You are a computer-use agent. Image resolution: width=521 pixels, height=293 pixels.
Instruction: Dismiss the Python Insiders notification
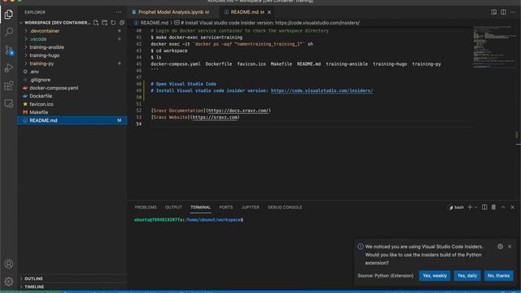tap(510, 247)
